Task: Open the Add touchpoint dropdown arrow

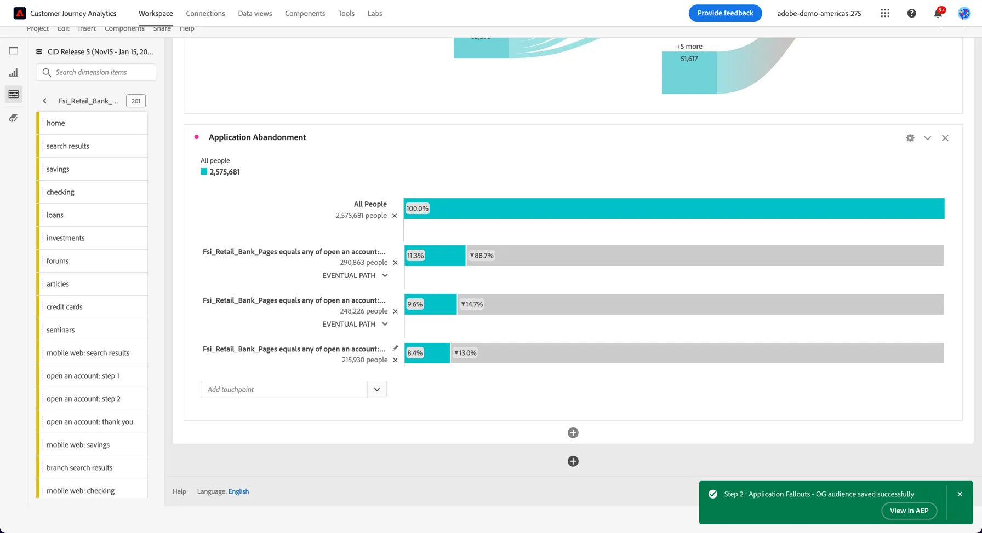Action: [x=377, y=390]
